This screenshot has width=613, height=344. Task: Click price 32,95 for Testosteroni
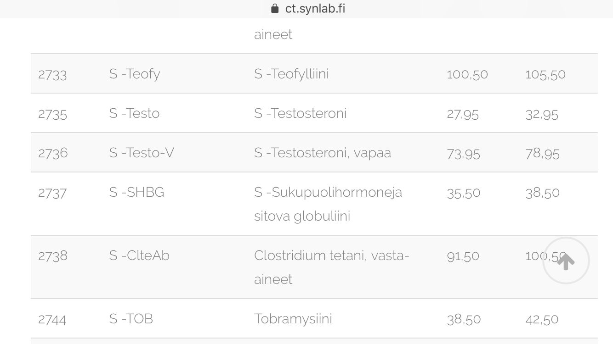click(542, 114)
